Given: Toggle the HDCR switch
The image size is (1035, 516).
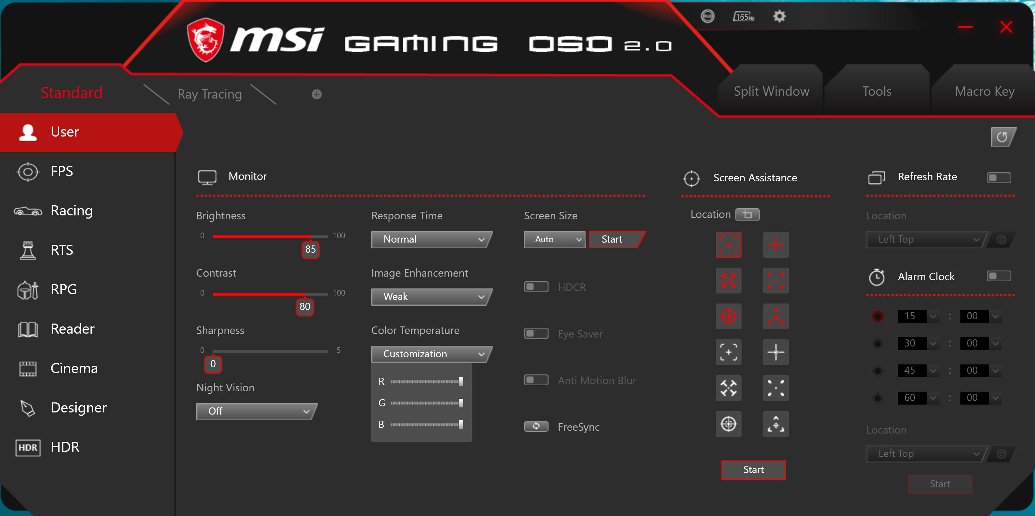Looking at the screenshot, I should click(536, 287).
